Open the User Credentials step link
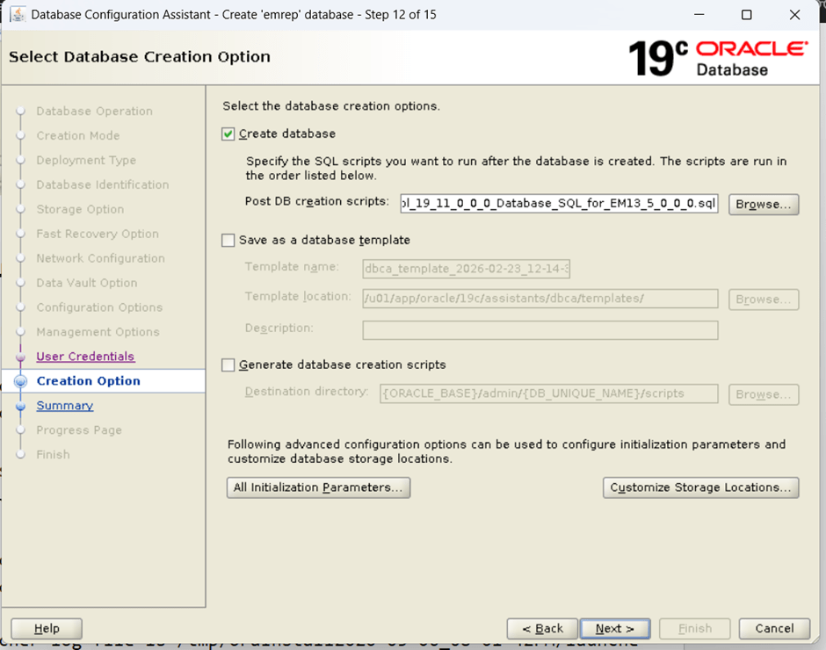The height and width of the screenshot is (650, 826). [x=85, y=357]
